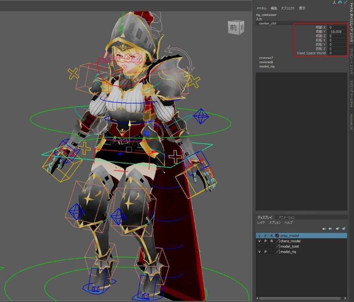Click prop_model layer color swatch
This screenshot has height=302, width=354.
(x=278, y=236)
